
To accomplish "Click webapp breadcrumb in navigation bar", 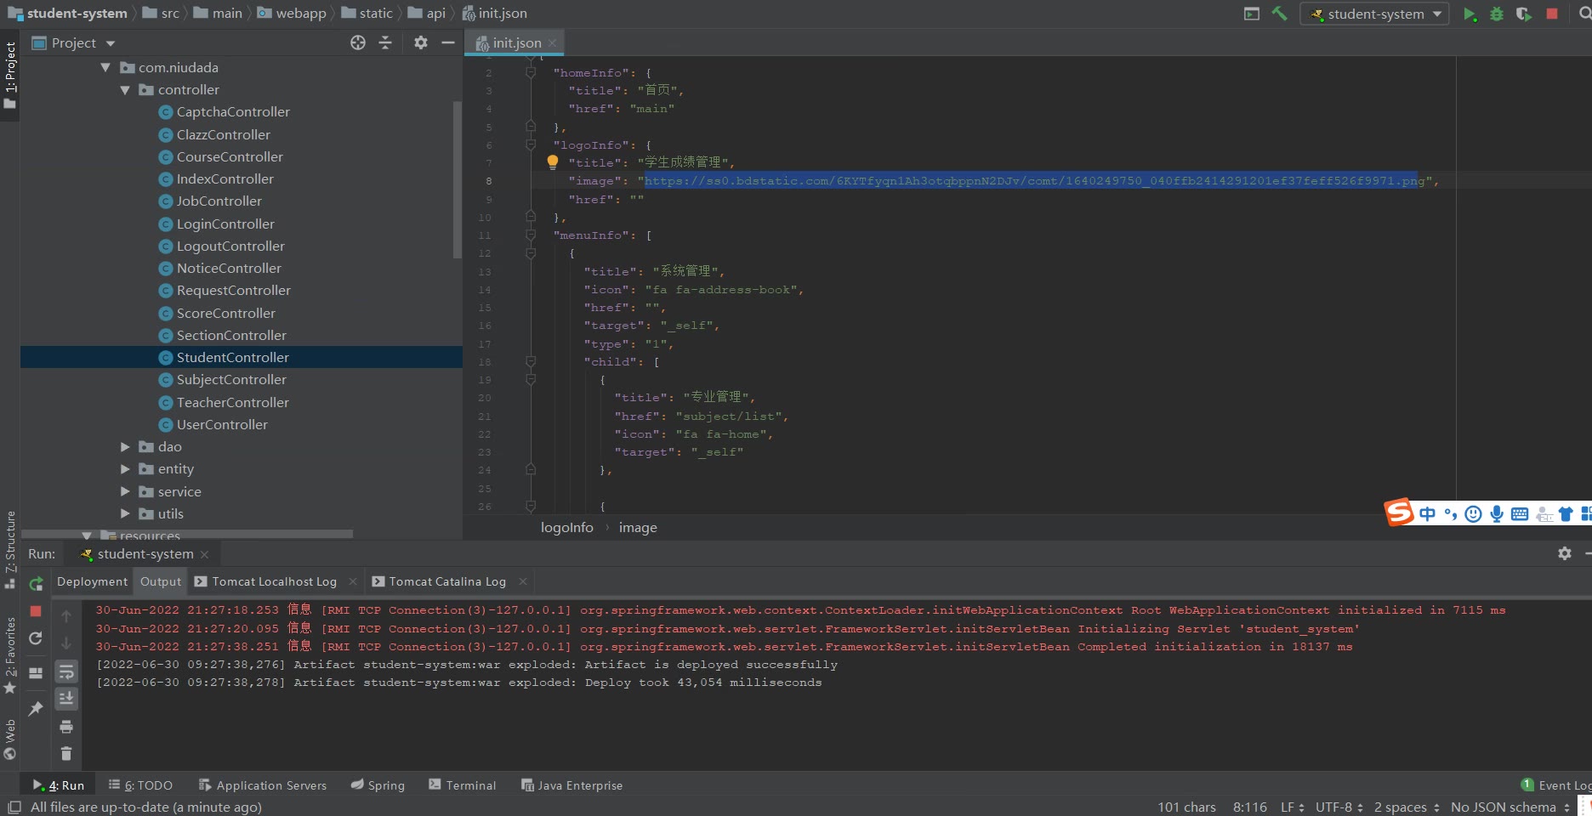I will click(292, 14).
